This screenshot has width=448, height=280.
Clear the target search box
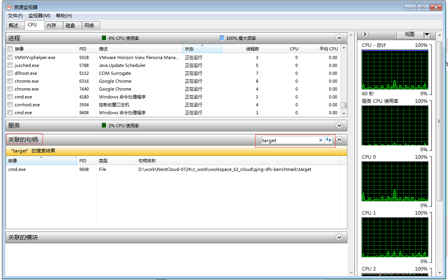point(321,140)
